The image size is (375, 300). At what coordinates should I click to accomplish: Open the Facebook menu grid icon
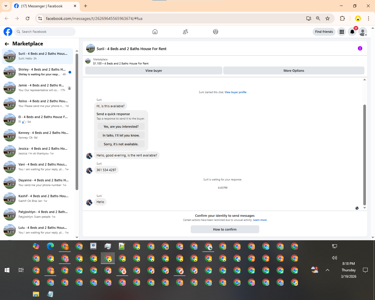pos(342,32)
